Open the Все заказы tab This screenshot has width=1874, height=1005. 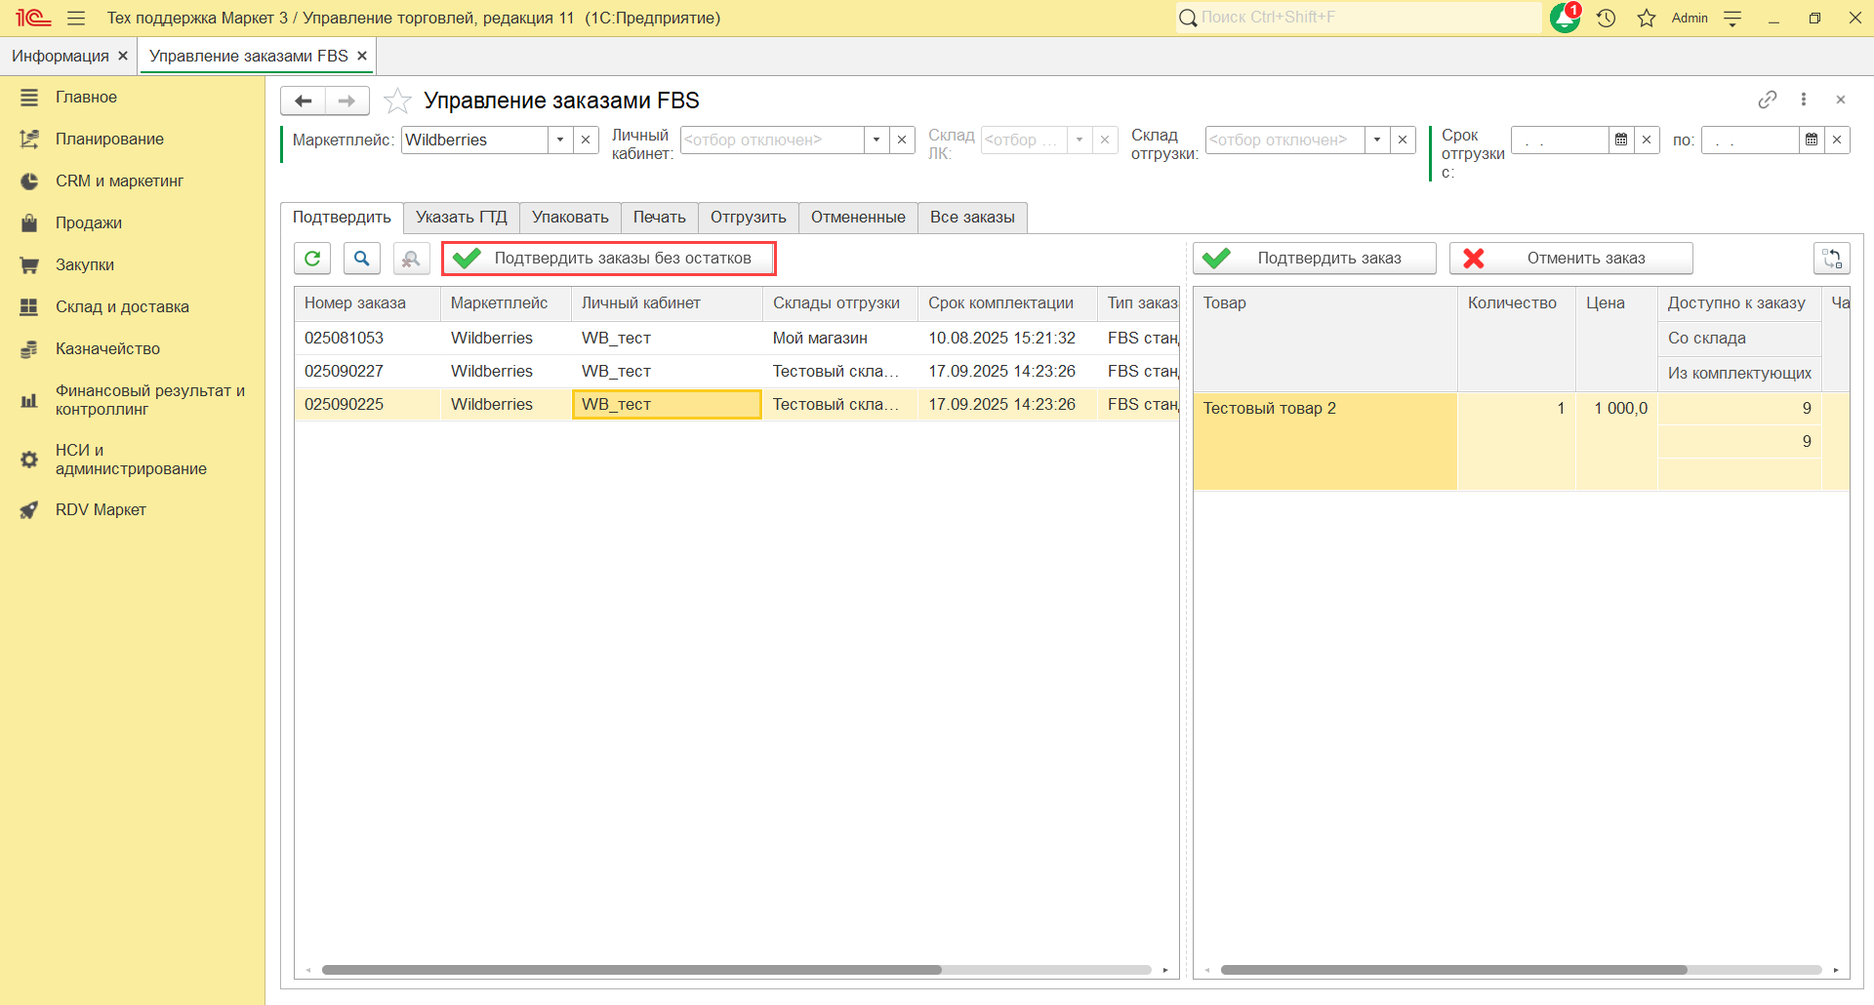click(972, 217)
